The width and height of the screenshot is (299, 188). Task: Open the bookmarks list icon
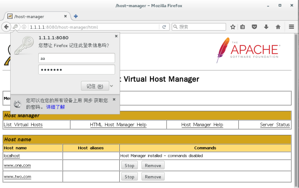243,27
